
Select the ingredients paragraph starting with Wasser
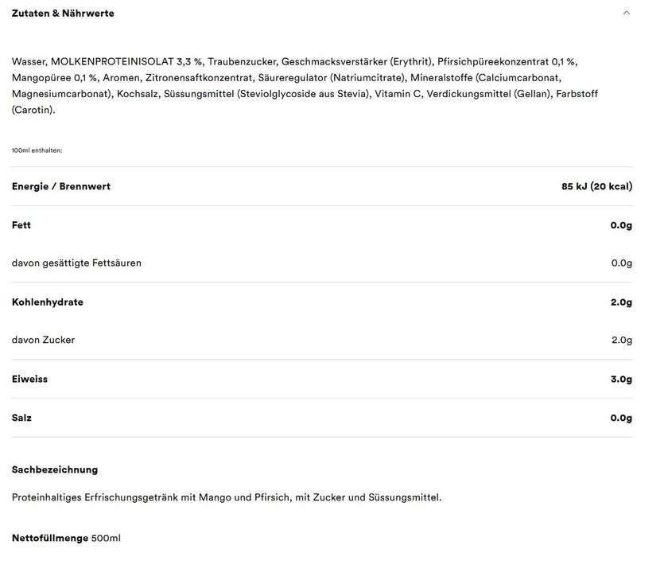305,86
